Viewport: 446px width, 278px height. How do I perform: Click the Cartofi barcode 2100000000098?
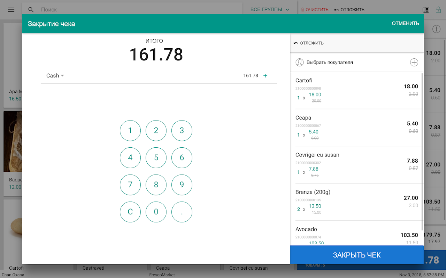click(x=308, y=88)
